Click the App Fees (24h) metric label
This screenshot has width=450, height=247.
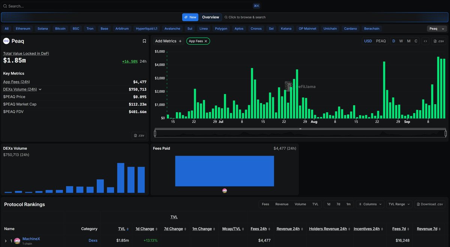click(x=16, y=82)
